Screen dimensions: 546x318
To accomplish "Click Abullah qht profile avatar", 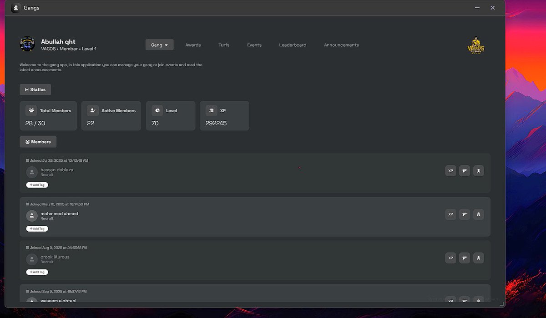I will (x=27, y=44).
